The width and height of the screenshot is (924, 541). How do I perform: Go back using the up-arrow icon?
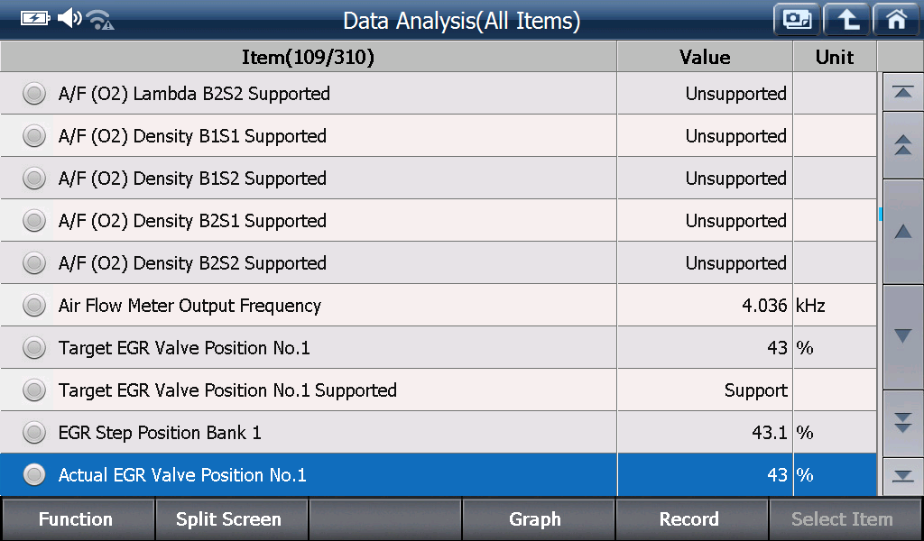[x=846, y=20]
